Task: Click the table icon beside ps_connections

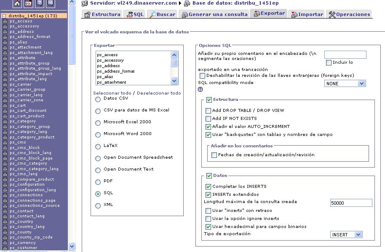Action: (5, 195)
